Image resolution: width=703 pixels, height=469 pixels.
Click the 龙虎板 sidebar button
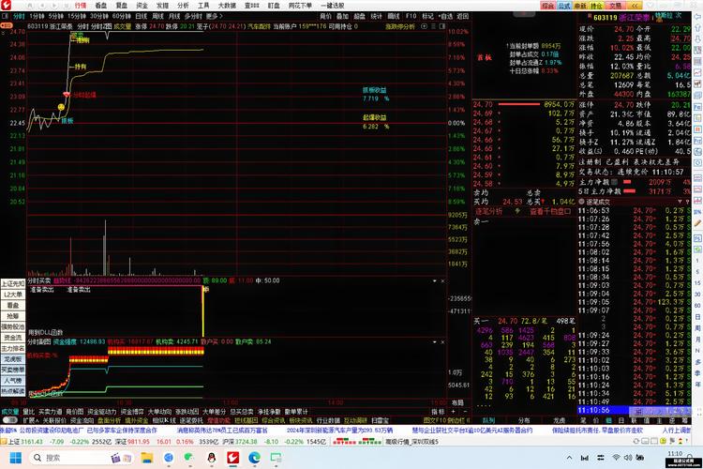click(12, 358)
